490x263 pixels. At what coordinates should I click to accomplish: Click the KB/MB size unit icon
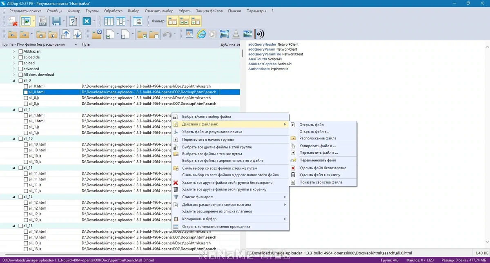pos(138,21)
